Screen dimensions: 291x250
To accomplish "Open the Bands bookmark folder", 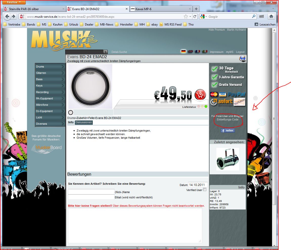I will [29, 24].
